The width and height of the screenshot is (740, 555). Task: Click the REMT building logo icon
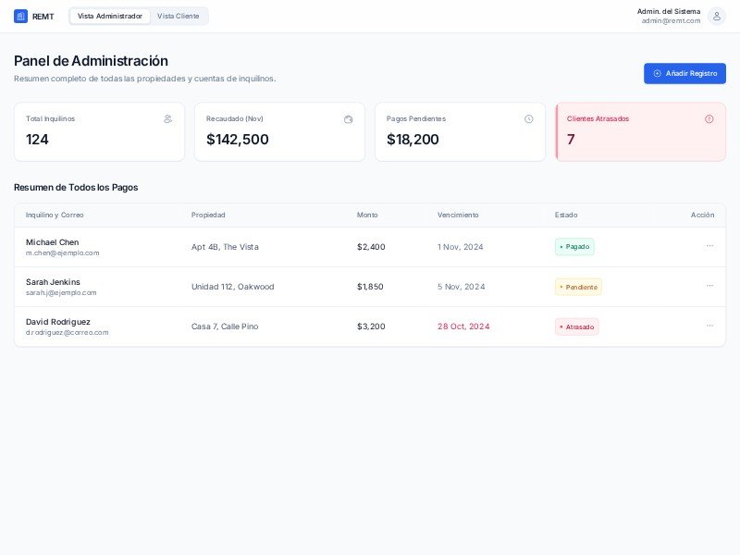pyautogui.click(x=20, y=16)
